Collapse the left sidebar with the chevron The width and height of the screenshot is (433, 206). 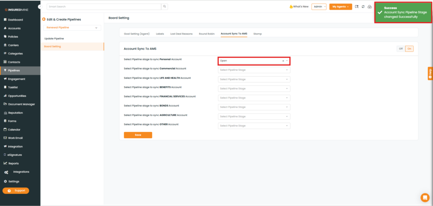coord(40,7)
